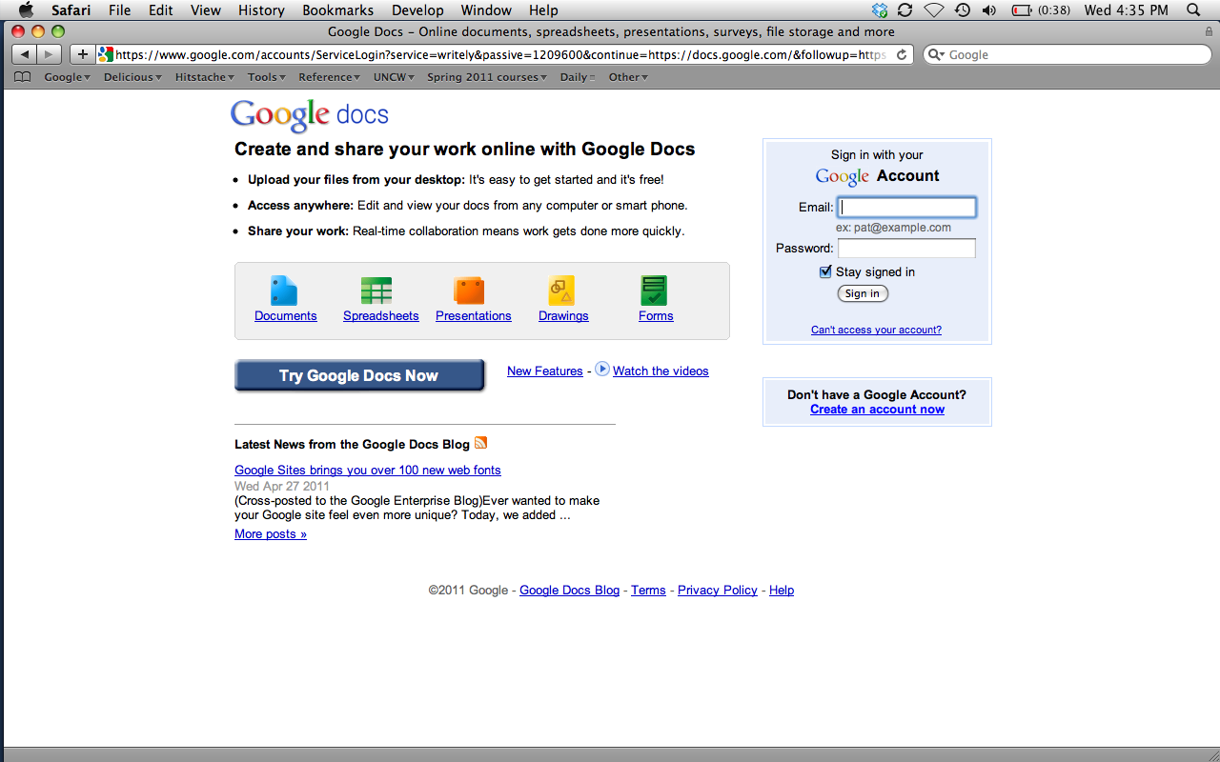Click the site favicon in the address bar
Viewport: 1220px width, 762px height.
106,54
